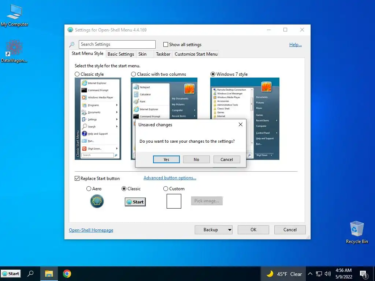Click the magnifier icon beside Search Settings
The image size is (375, 281).
point(72,44)
